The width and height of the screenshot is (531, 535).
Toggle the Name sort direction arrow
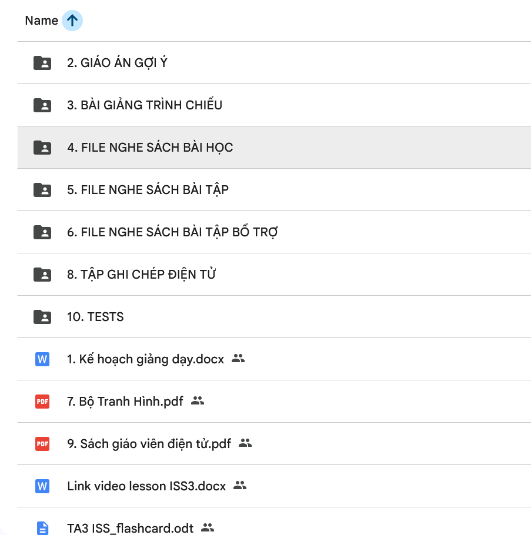(72, 21)
